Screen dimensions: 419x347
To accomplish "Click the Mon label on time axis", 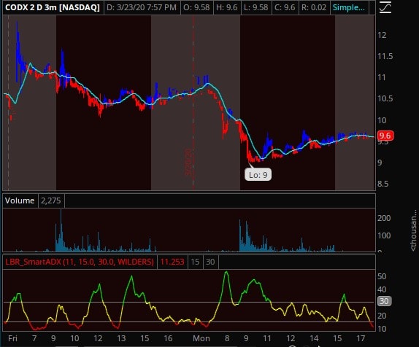I will coord(201,338).
